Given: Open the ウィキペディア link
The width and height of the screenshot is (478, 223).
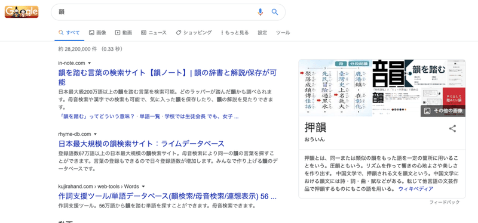Looking at the screenshot, I should pyautogui.click(x=416, y=189).
